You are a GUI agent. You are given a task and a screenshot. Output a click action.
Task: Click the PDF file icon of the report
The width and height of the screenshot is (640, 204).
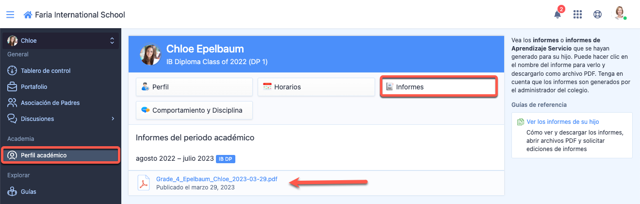pos(144,183)
